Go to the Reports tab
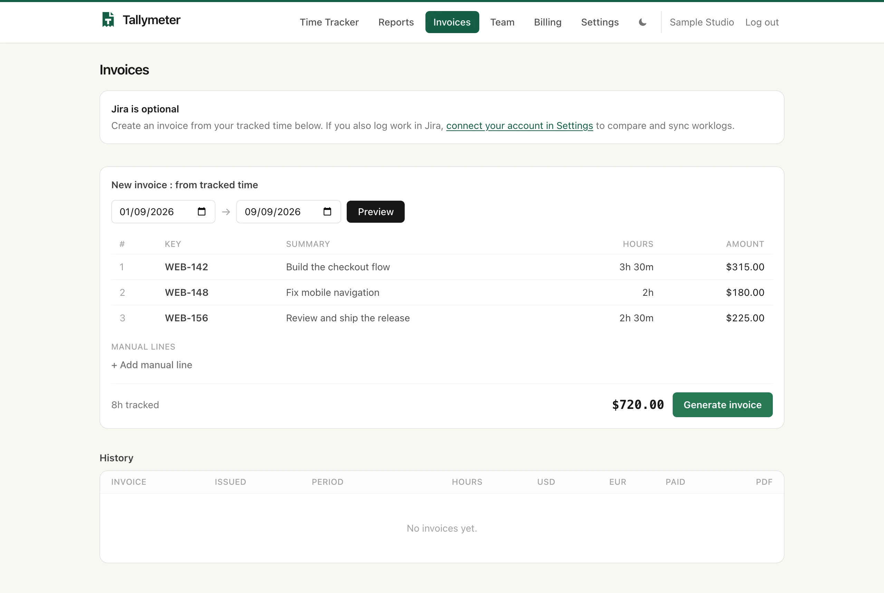Image resolution: width=884 pixels, height=593 pixels. (x=396, y=22)
